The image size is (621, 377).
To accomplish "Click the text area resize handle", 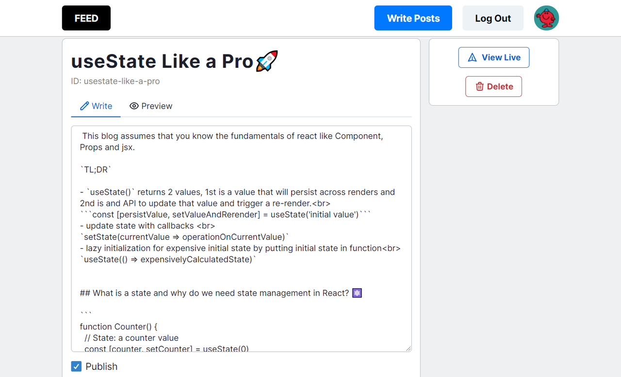I will [x=408, y=348].
